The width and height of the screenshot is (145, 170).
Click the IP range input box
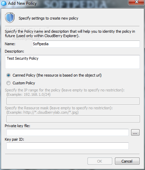tap(73, 101)
